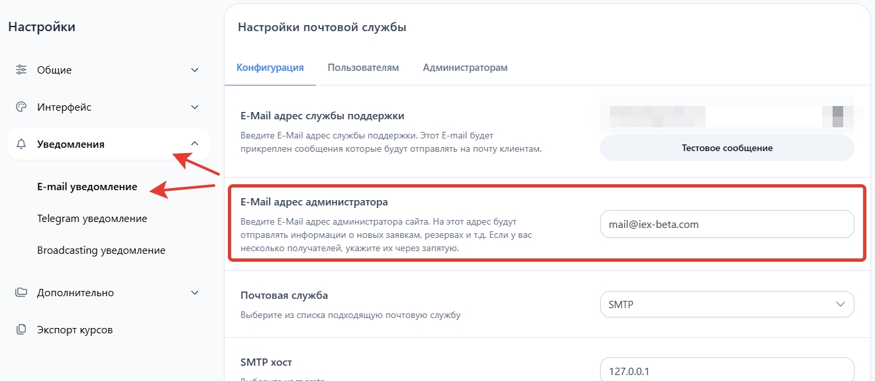Switch to the Конфигурация tab
The height and width of the screenshot is (381, 875).
(x=270, y=68)
